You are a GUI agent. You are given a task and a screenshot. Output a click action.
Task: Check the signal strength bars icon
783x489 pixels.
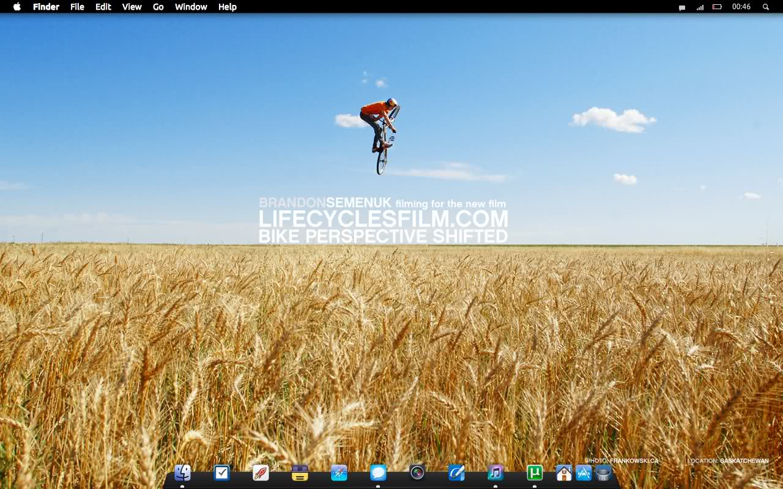[700, 7]
